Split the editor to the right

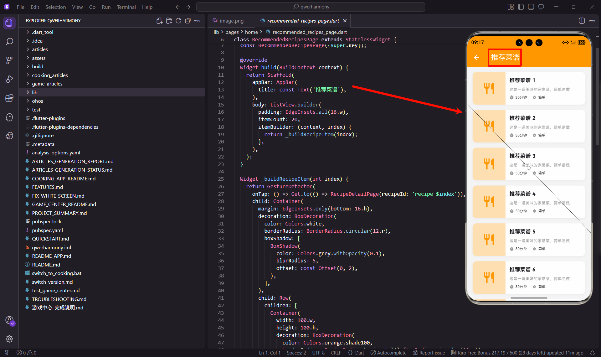(x=582, y=21)
